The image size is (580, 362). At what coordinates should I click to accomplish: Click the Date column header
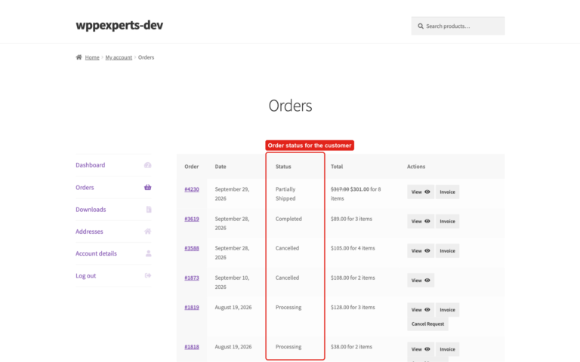click(221, 167)
